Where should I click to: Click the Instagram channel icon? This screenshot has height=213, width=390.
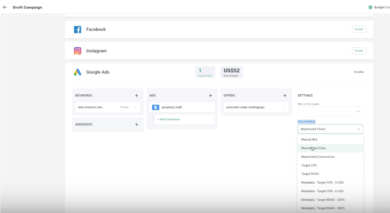[x=77, y=50]
